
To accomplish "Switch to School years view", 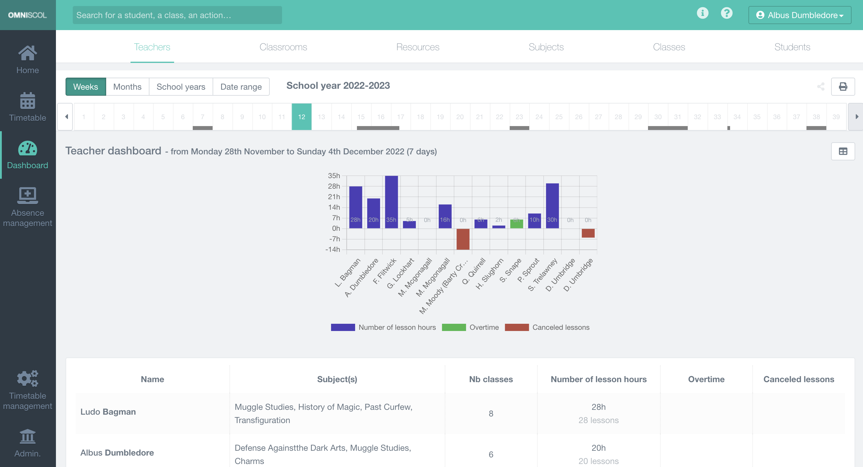I will 181,86.
